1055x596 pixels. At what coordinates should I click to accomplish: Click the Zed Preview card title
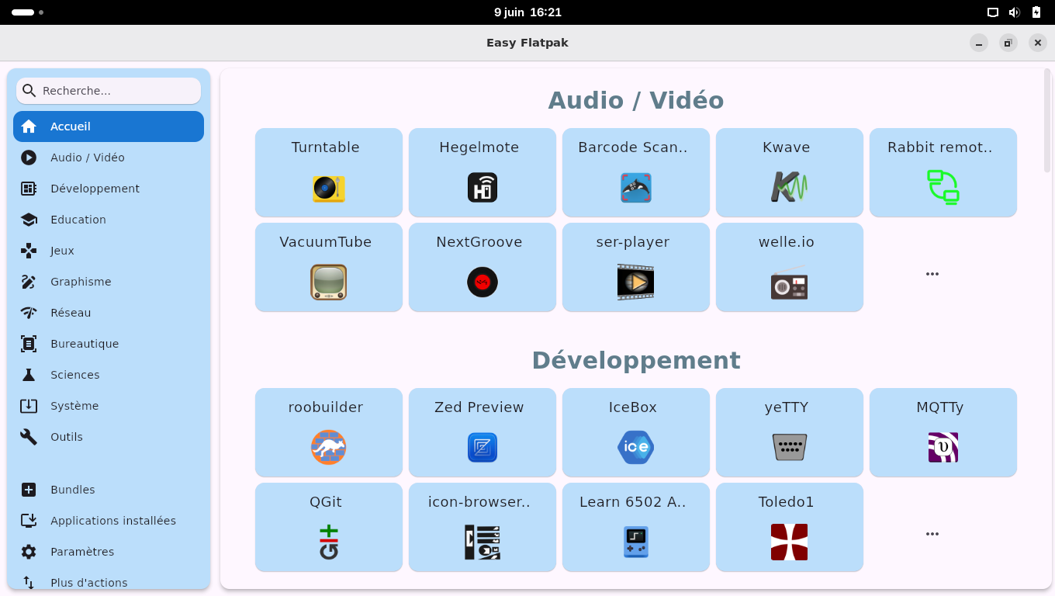[x=479, y=407]
